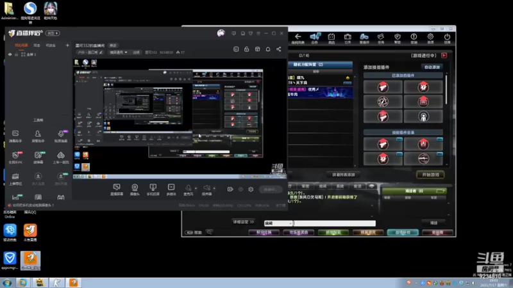This screenshot has width=513, height=288.
Task: Open the blue shield desktop icon
Action: coord(10,260)
